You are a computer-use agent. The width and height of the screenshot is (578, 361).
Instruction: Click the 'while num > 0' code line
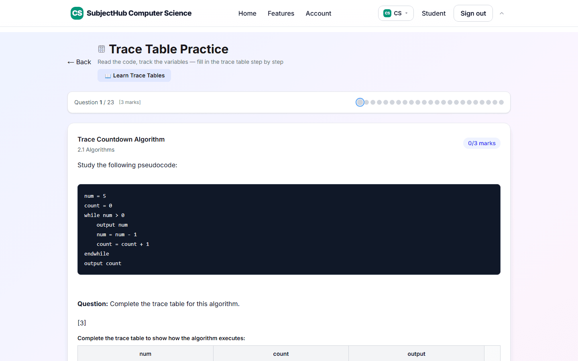pyautogui.click(x=104, y=215)
